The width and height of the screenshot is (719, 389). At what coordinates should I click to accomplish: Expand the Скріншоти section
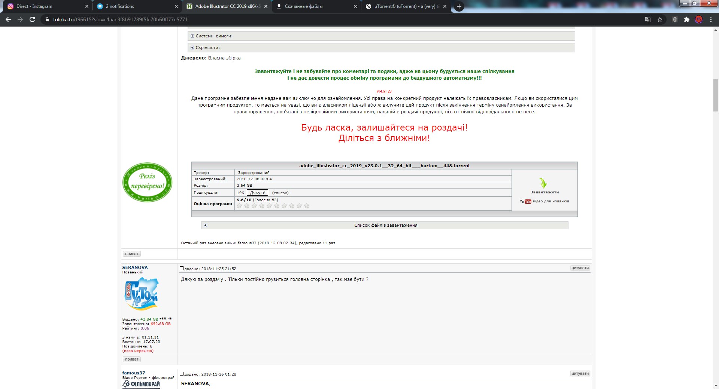pyautogui.click(x=381, y=48)
